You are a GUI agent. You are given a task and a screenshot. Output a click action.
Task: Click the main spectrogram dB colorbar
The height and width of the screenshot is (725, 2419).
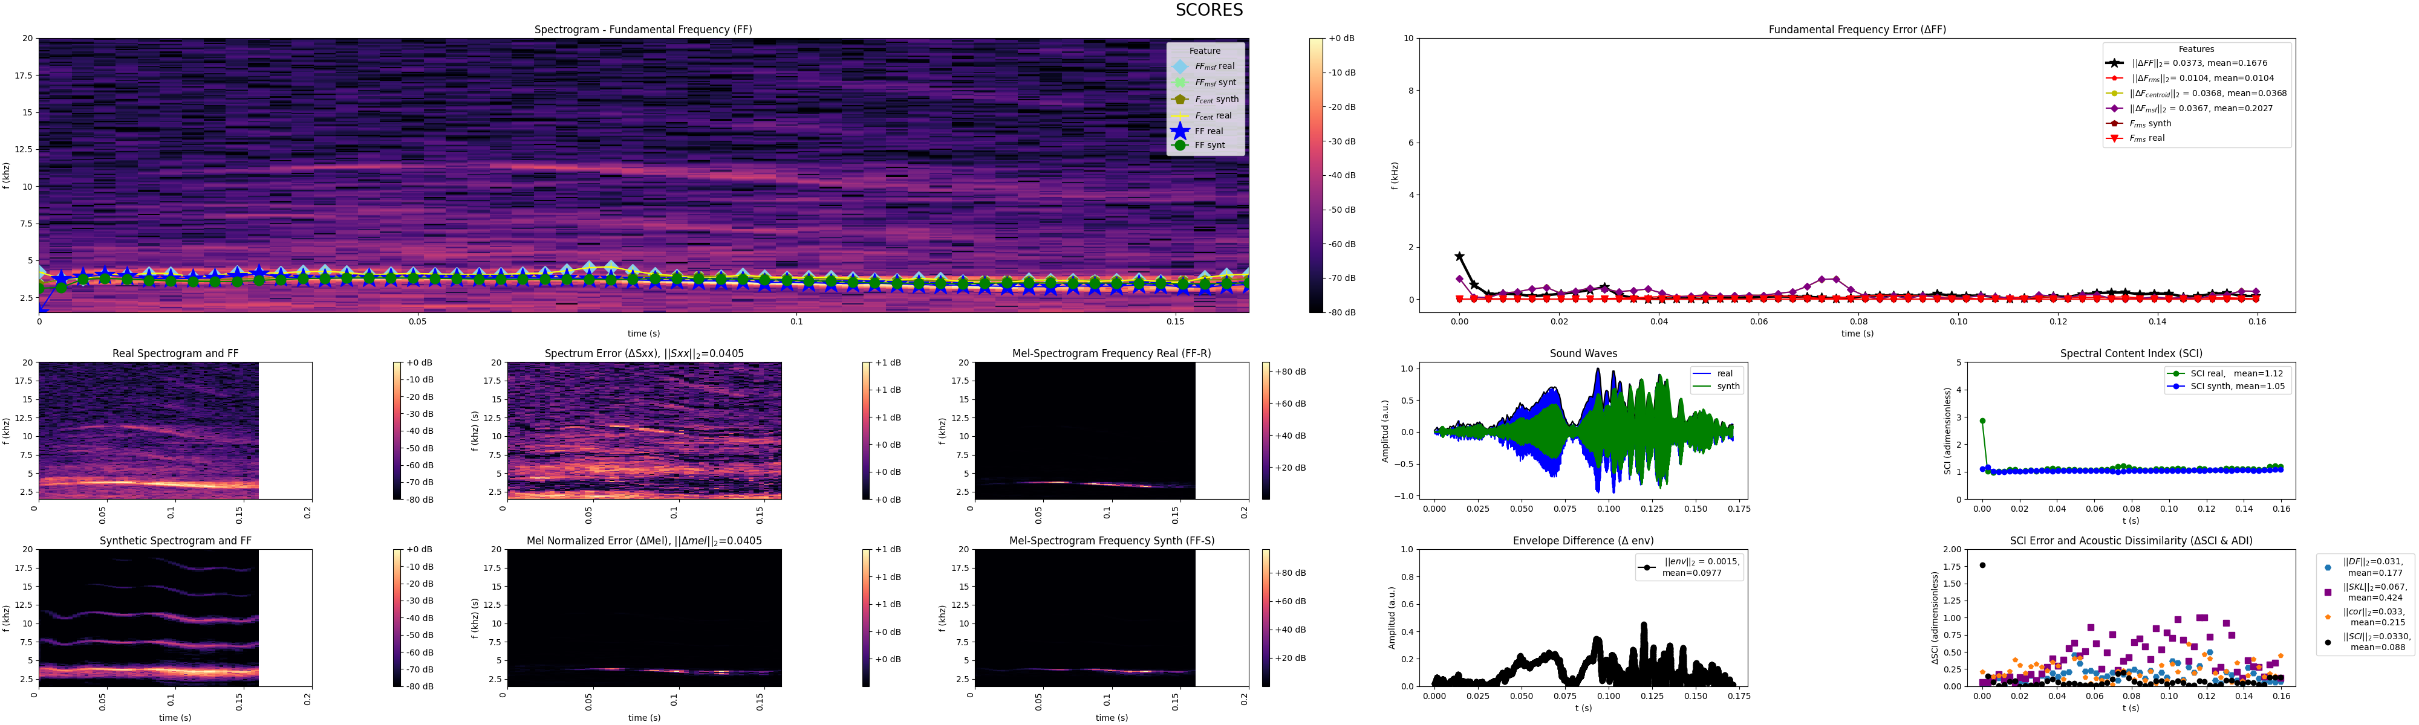(1315, 175)
